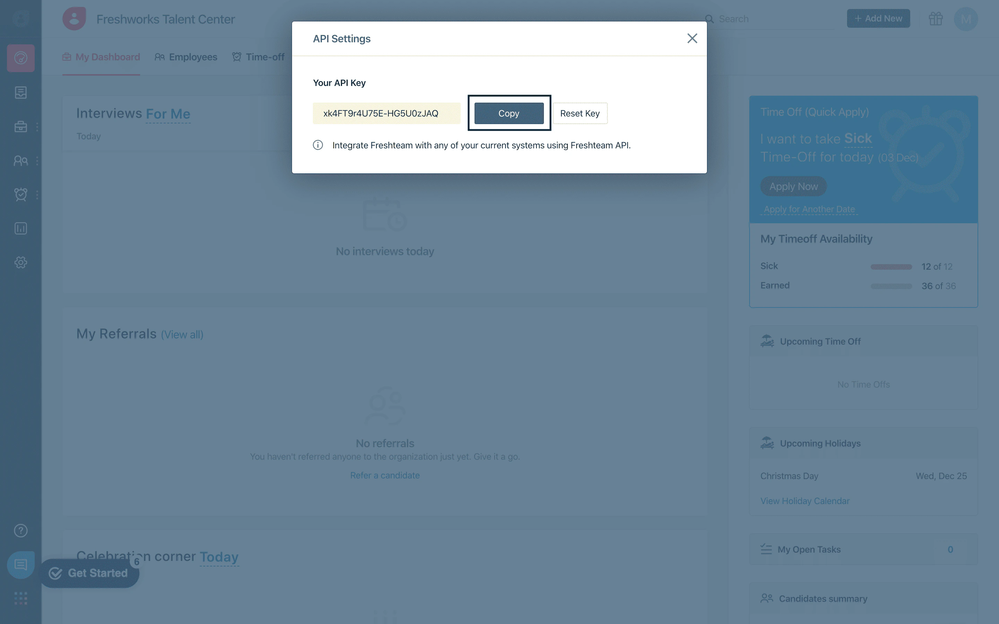Expand the Today celebration corner dropdown
999x624 pixels.
click(x=219, y=557)
